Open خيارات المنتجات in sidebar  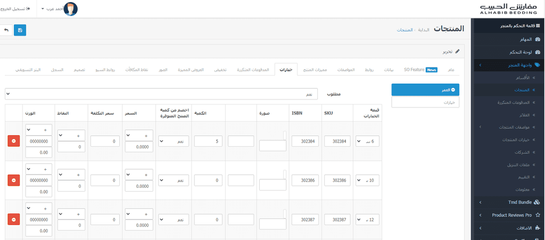[516, 139]
